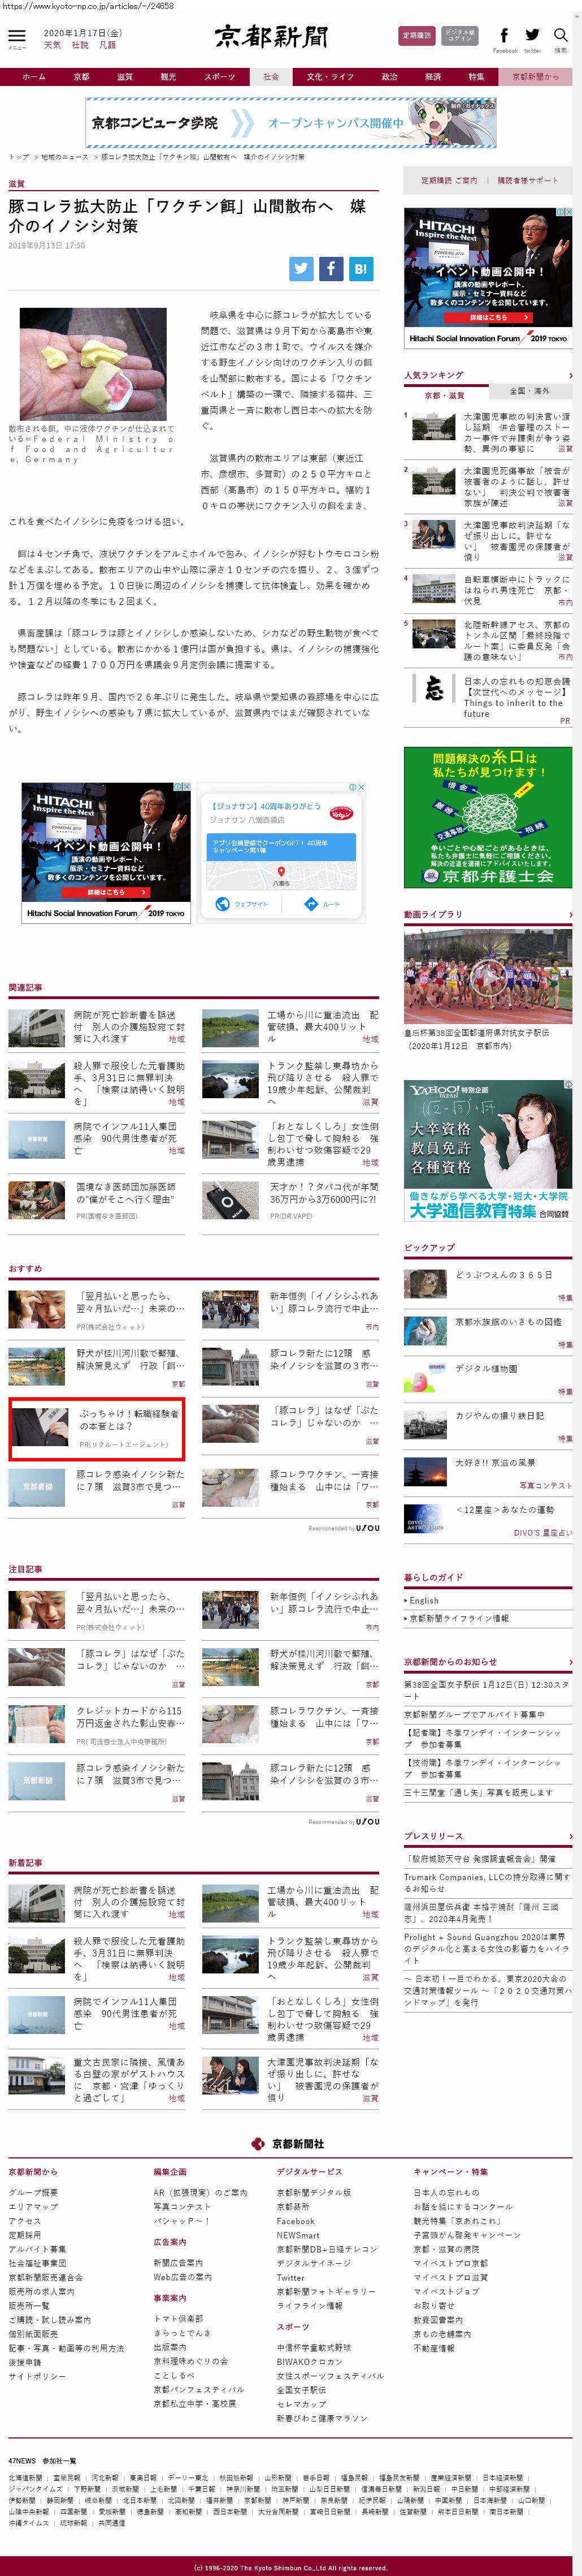
Task: Select the 京都 menu item
Action: click(81, 76)
